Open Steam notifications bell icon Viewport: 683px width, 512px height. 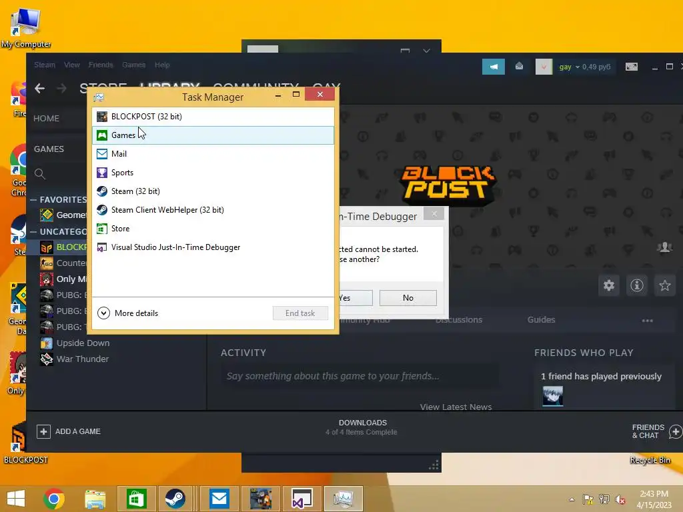pyautogui.click(x=519, y=66)
